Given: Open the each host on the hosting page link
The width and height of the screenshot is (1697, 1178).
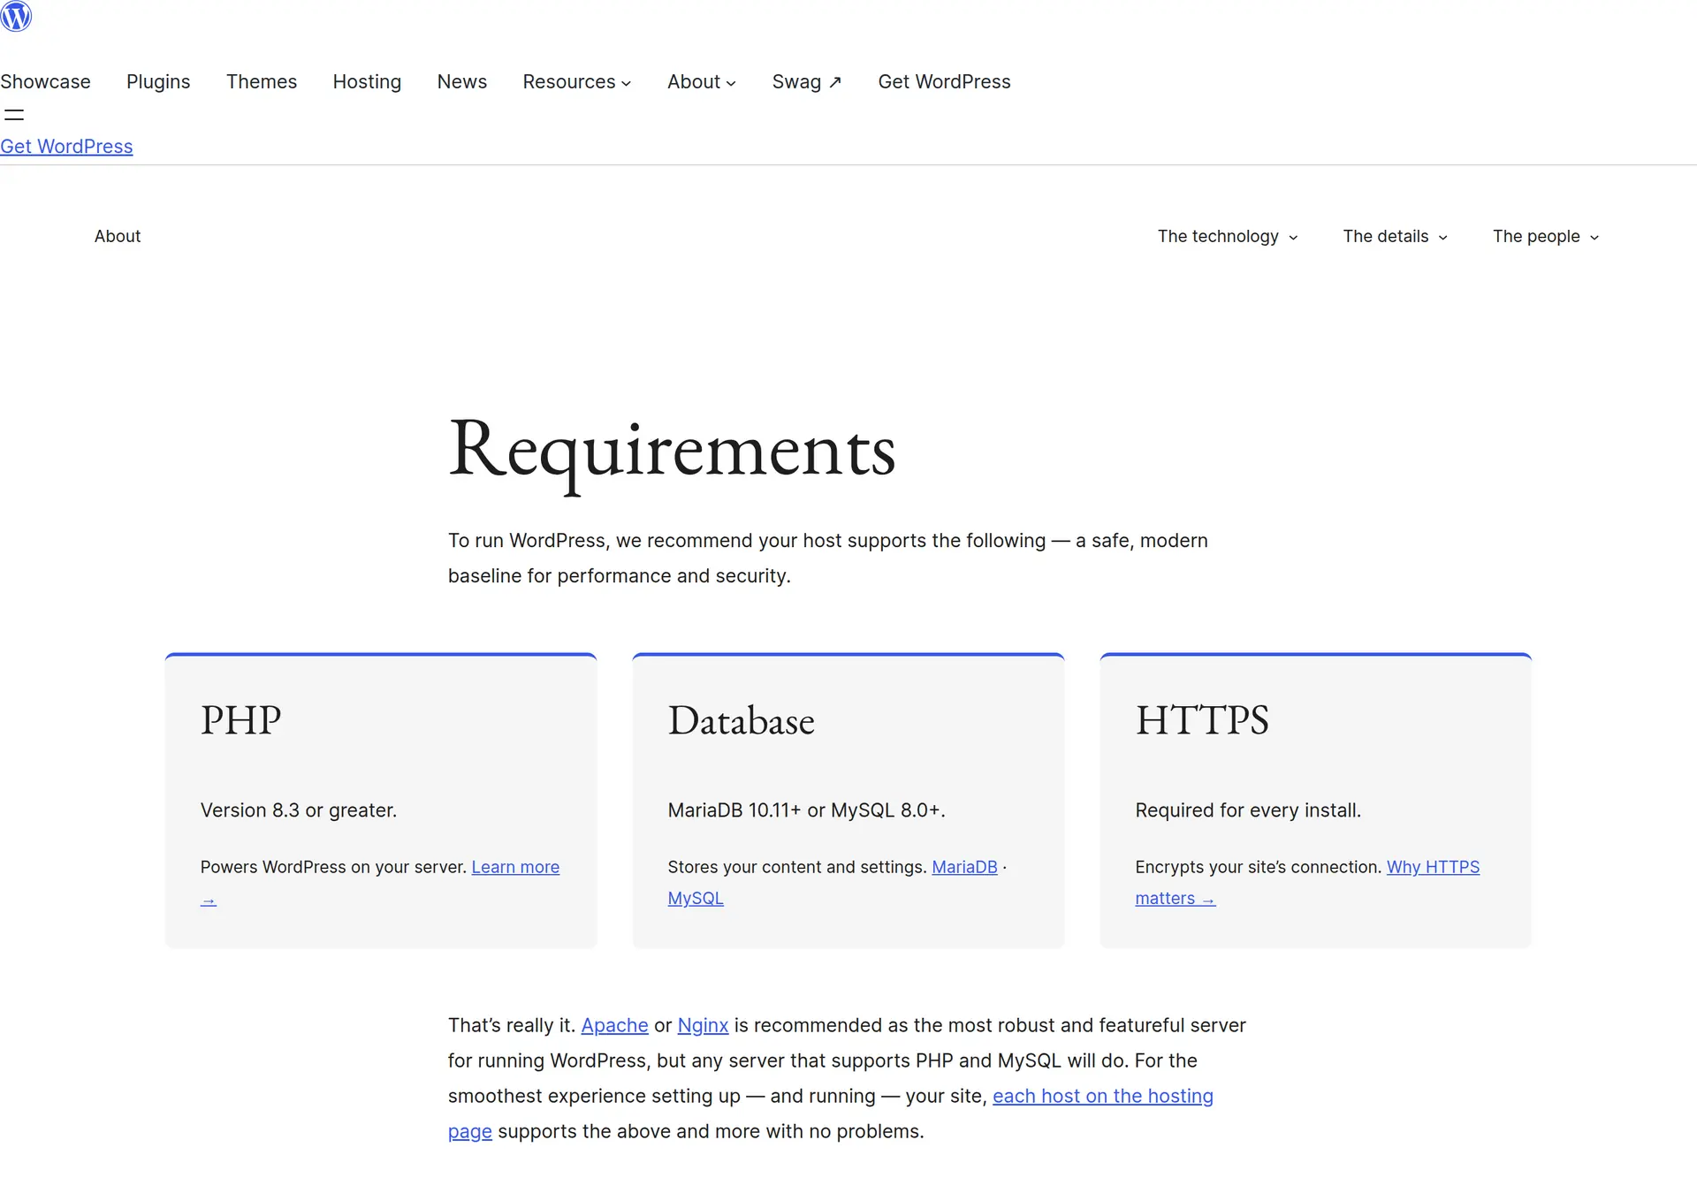Looking at the screenshot, I should pyautogui.click(x=1102, y=1096).
